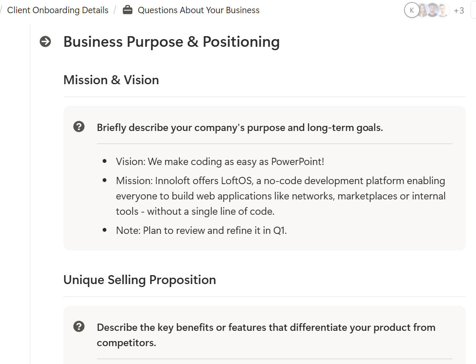The width and height of the screenshot is (476, 364).
Task: Click the 'Briefly describe your company's purpose' prompt
Action: [x=240, y=128]
